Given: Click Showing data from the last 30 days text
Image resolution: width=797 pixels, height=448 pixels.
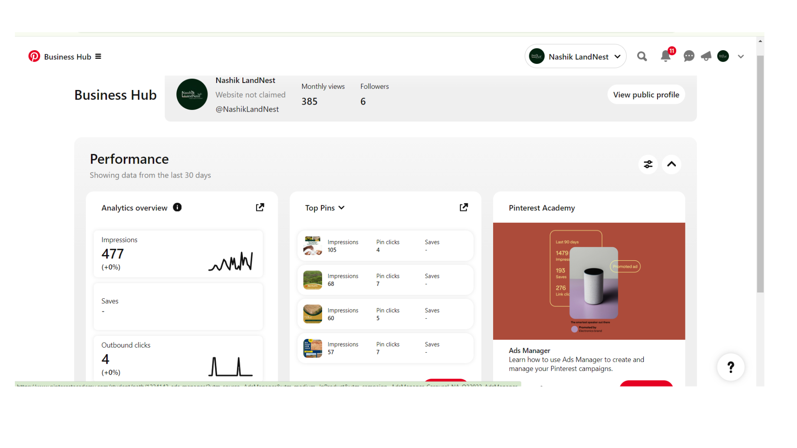Looking at the screenshot, I should [x=150, y=175].
